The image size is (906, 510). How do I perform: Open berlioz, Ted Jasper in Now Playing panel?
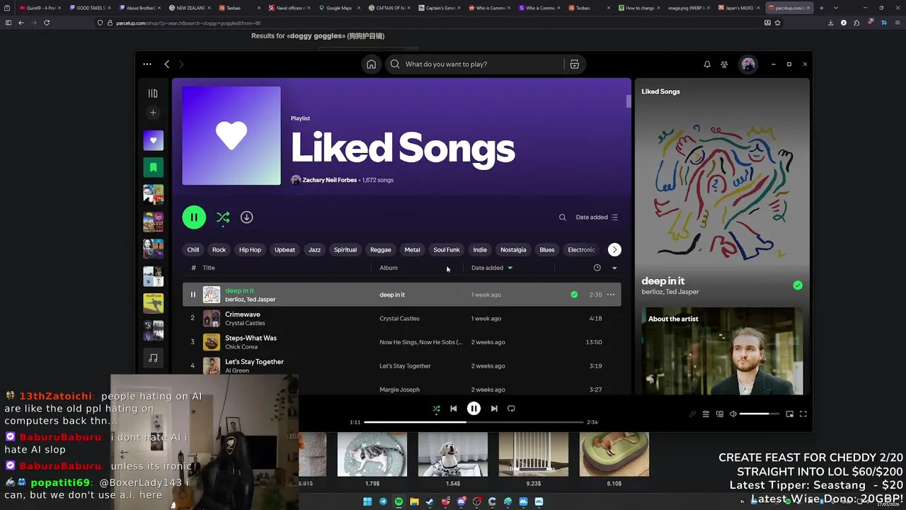coord(670,292)
